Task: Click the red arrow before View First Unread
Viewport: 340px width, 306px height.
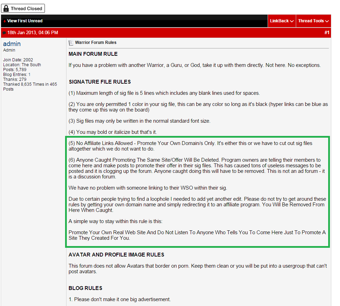Action: coord(5,21)
